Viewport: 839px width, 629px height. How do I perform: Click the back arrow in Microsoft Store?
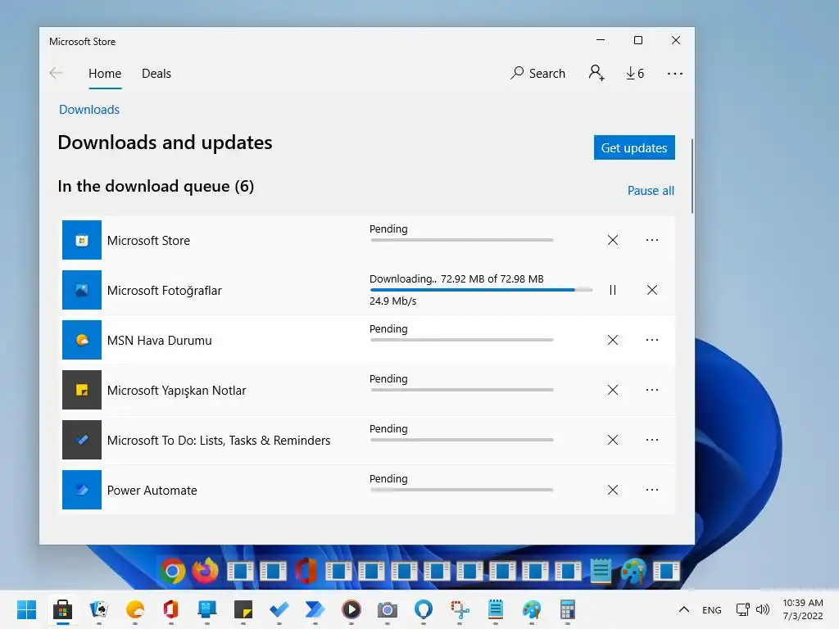tap(56, 73)
